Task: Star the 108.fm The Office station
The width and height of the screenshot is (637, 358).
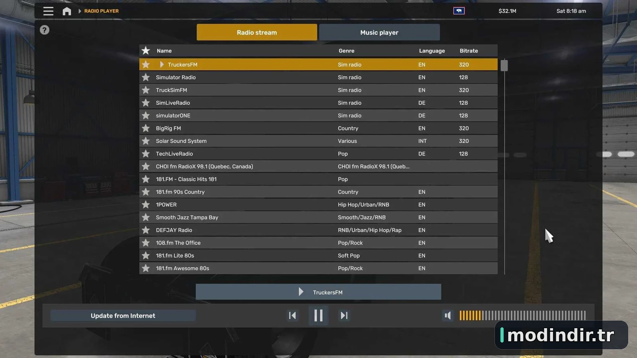Action: pos(146,243)
